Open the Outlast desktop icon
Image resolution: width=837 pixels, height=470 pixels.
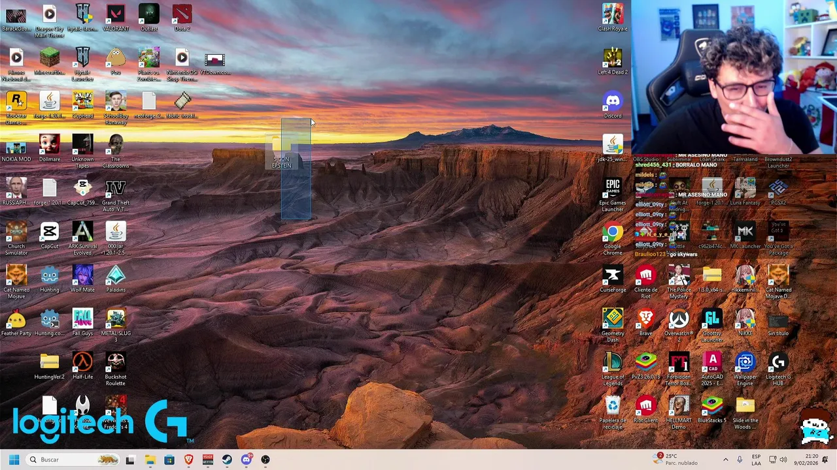[x=149, y=18]
